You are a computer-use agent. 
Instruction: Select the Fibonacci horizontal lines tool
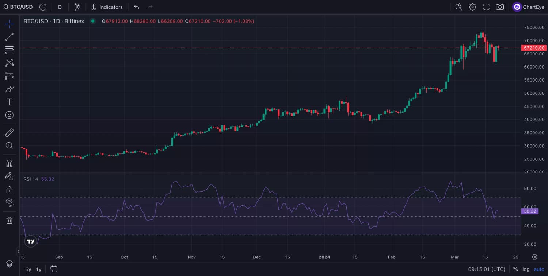click(x=9, y=50)
